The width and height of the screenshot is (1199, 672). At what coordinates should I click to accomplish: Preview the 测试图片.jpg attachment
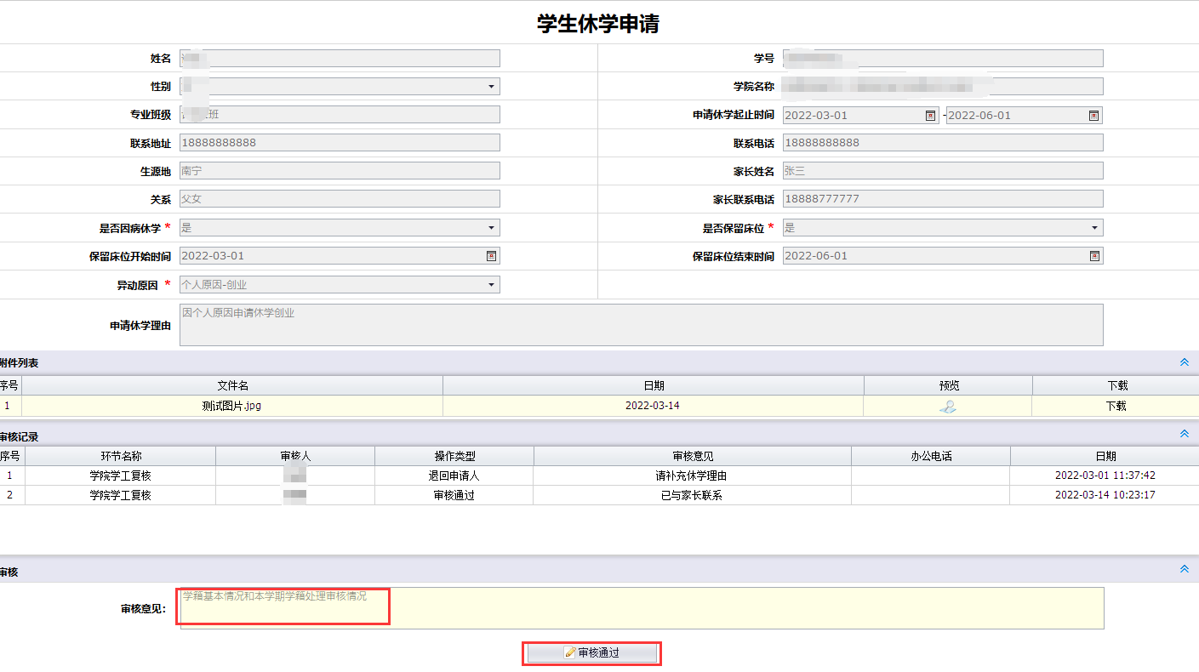point(947,407)
